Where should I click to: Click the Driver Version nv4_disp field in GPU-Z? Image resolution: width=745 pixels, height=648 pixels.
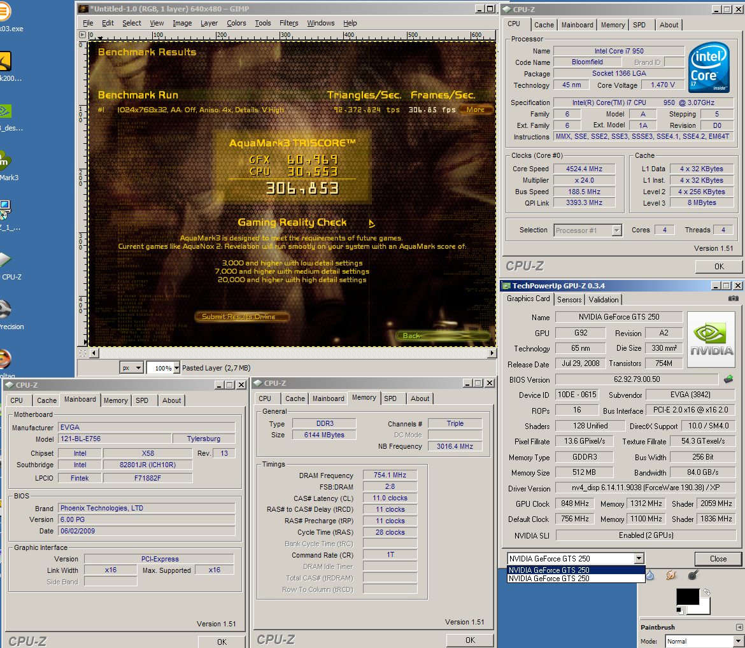[646, 488]
